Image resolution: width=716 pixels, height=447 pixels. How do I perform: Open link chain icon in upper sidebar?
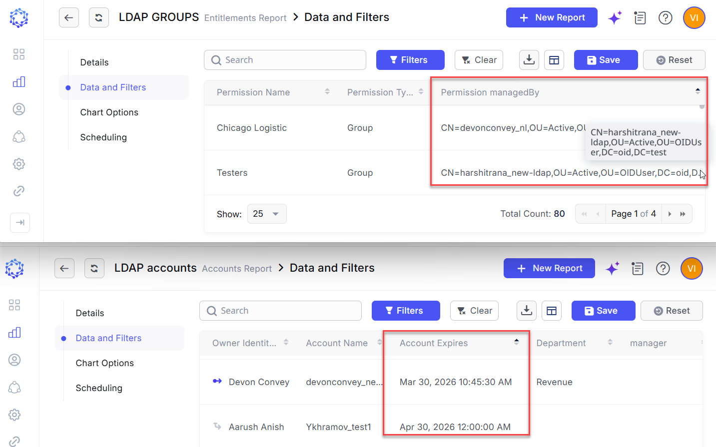(19, 191)
